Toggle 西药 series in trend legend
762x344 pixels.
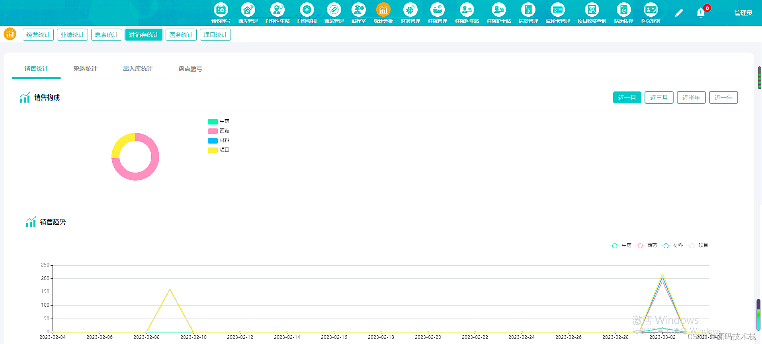pos(646,245)
